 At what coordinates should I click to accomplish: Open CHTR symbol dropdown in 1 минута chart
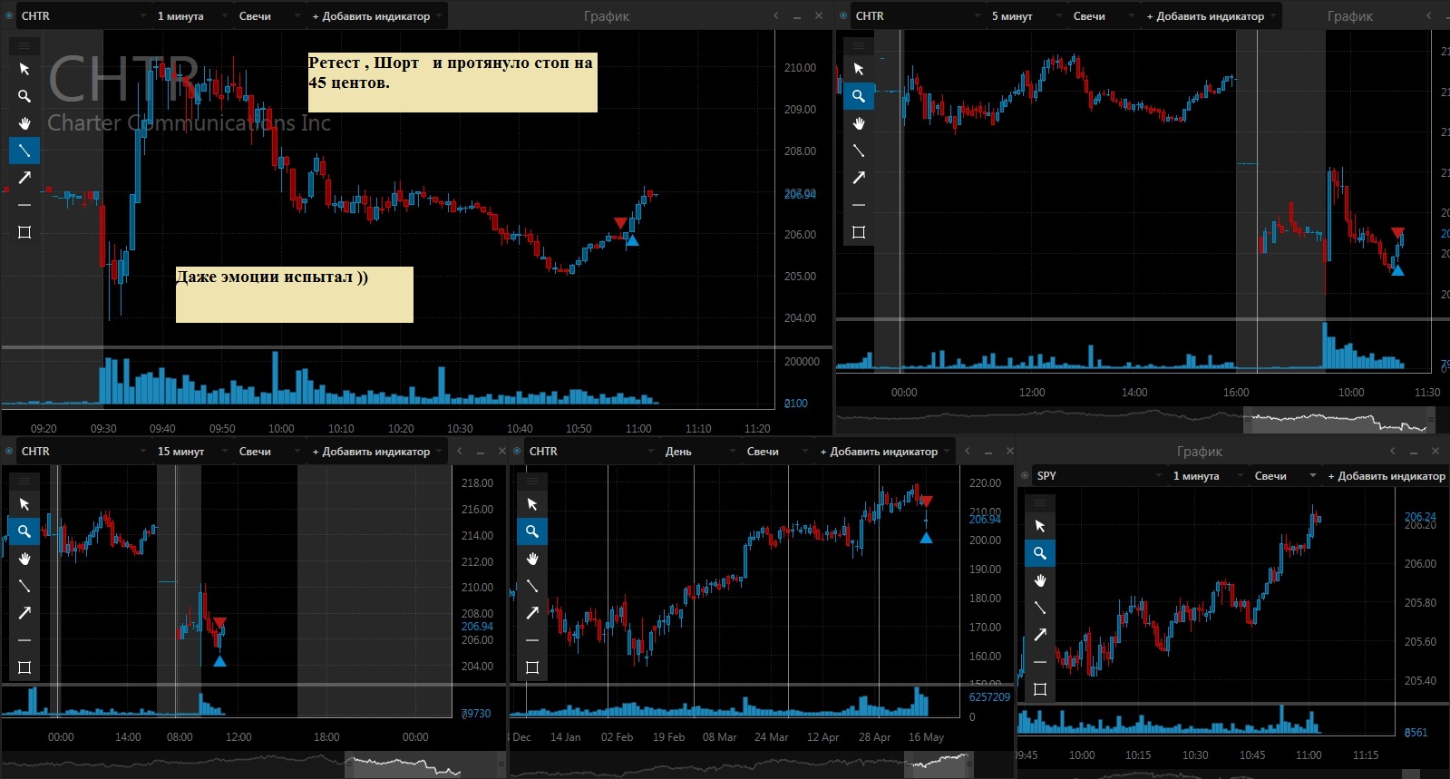pos(83,16)
